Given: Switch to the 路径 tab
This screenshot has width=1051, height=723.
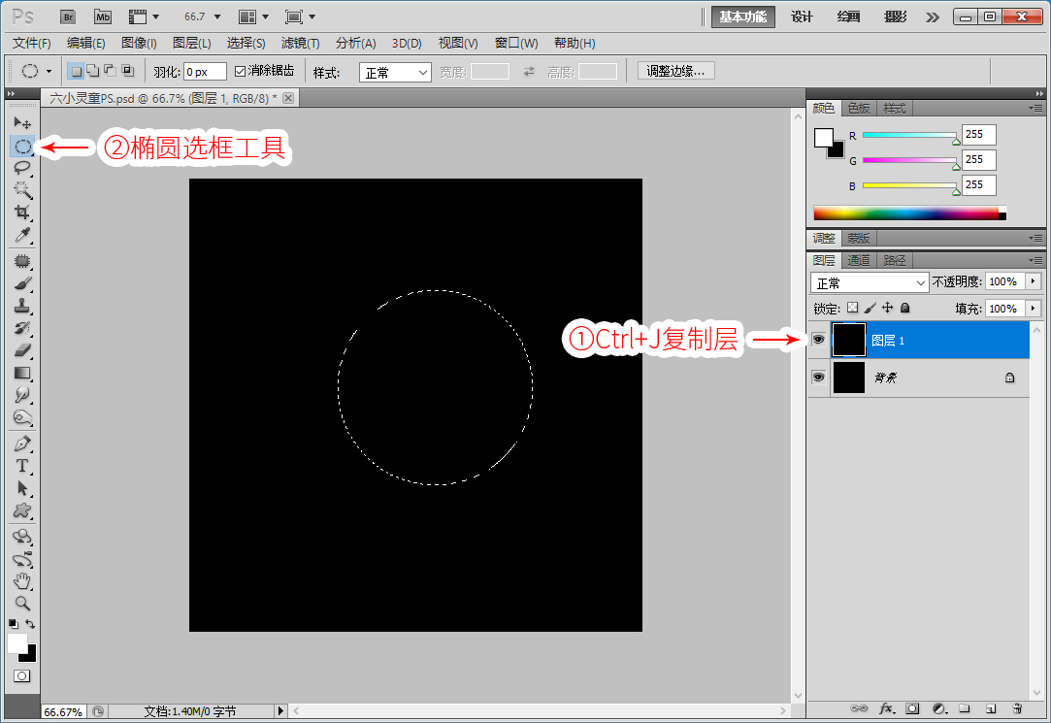Looking at the screenshot, I should point(894,260).
